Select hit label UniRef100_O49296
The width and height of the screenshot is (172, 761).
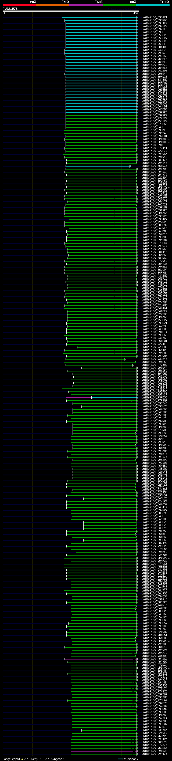[x=154, y=71]
